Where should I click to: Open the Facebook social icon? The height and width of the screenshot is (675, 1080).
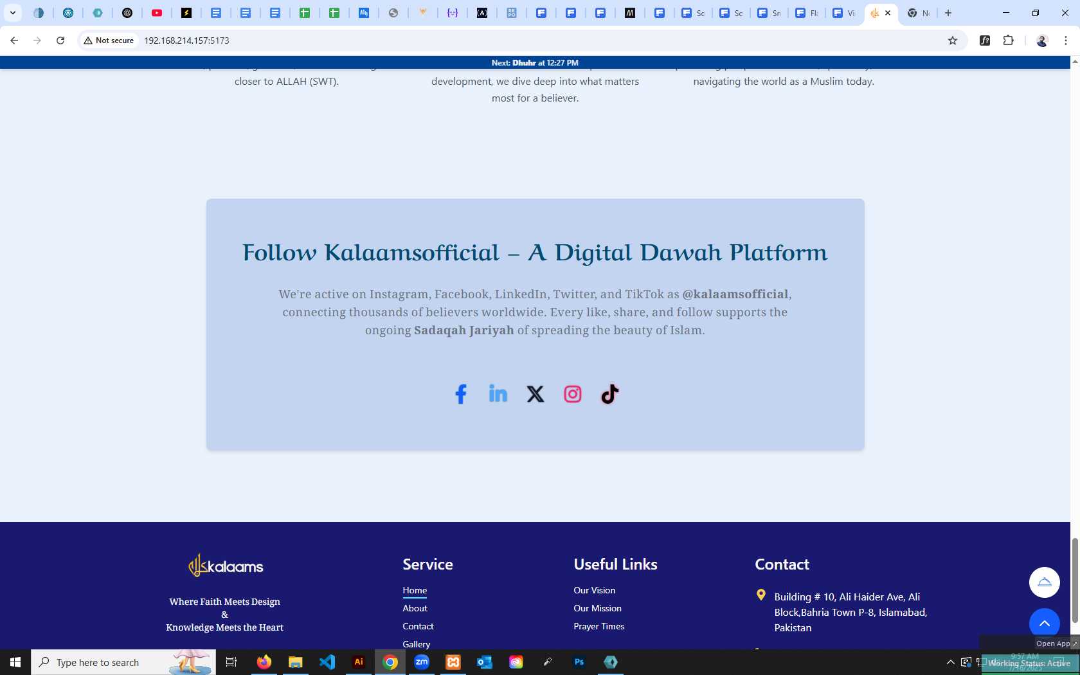pos(461,394)
